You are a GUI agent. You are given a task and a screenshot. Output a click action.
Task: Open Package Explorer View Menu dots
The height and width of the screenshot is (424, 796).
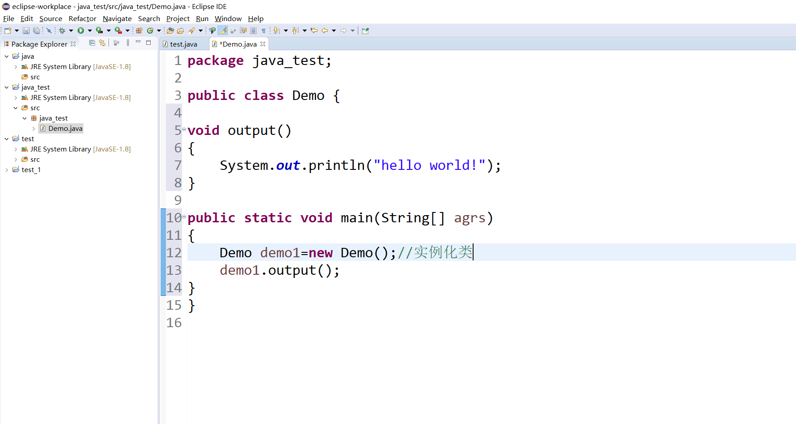pos(128,43)
